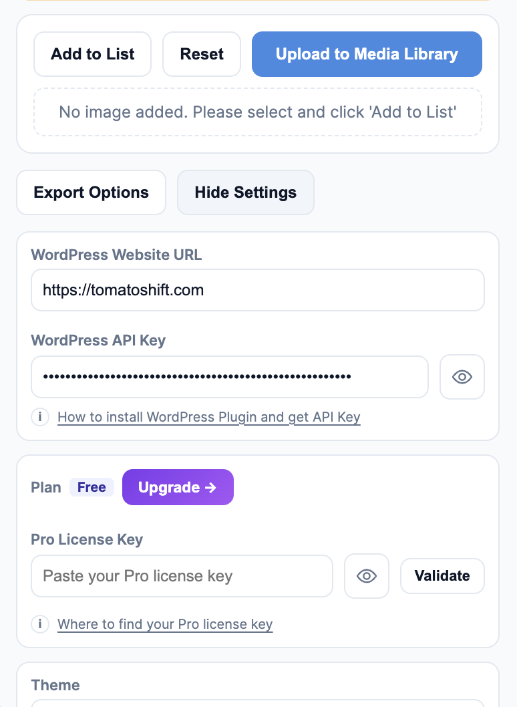517x707 pixels.
Task: Upgrade from the Free plan
Action: click(x=178, y=487)
